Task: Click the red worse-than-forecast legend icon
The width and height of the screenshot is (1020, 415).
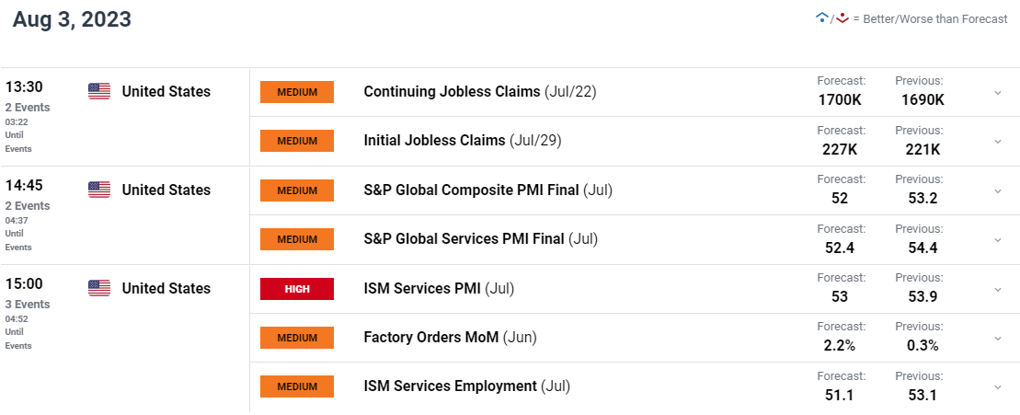Action: pos(842,18)
